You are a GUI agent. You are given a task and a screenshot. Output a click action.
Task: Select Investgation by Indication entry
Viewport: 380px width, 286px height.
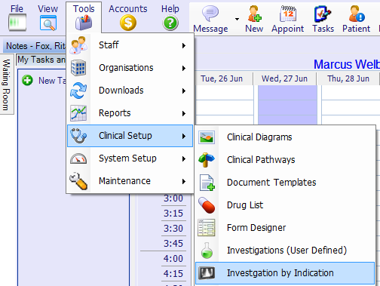(285, 273)
